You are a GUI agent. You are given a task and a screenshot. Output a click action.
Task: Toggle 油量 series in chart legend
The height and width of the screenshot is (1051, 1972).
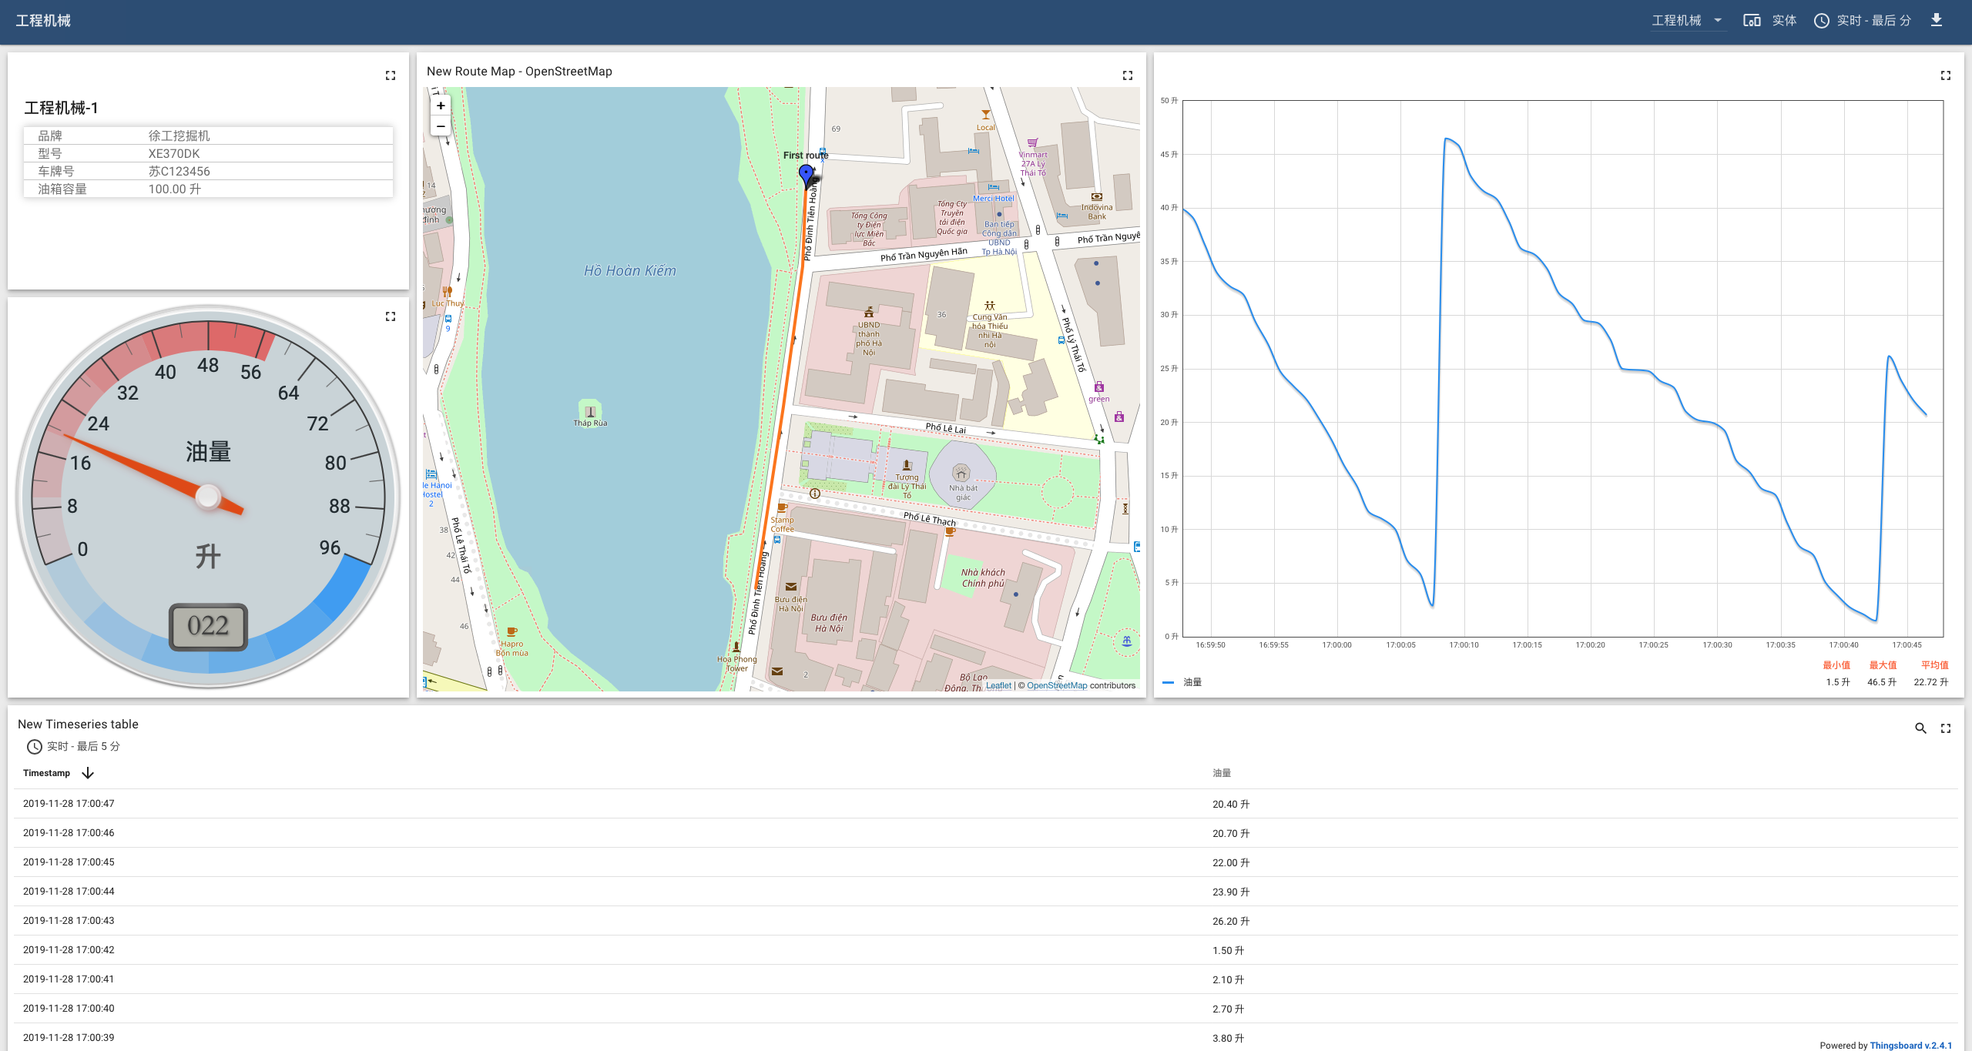pyautogui.click(x=1192, y=682)
